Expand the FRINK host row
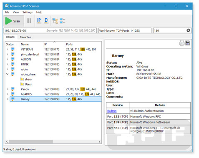 pyautogui.click(x=8, y=64)
